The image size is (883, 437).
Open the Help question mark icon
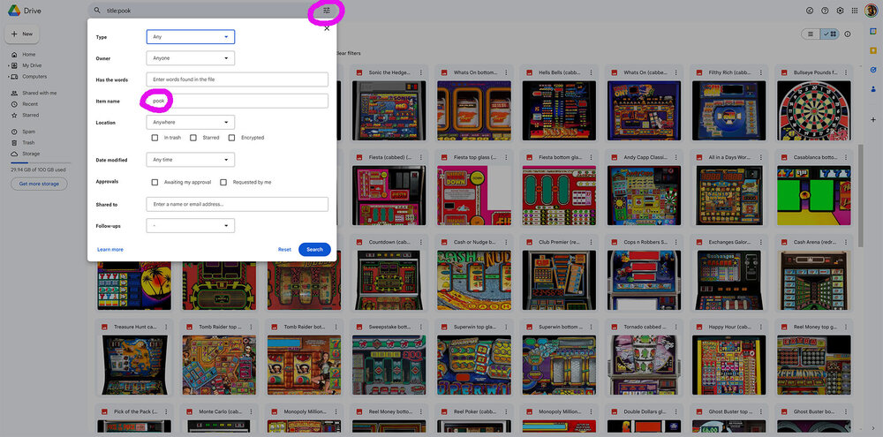click(x=825, y=10)
